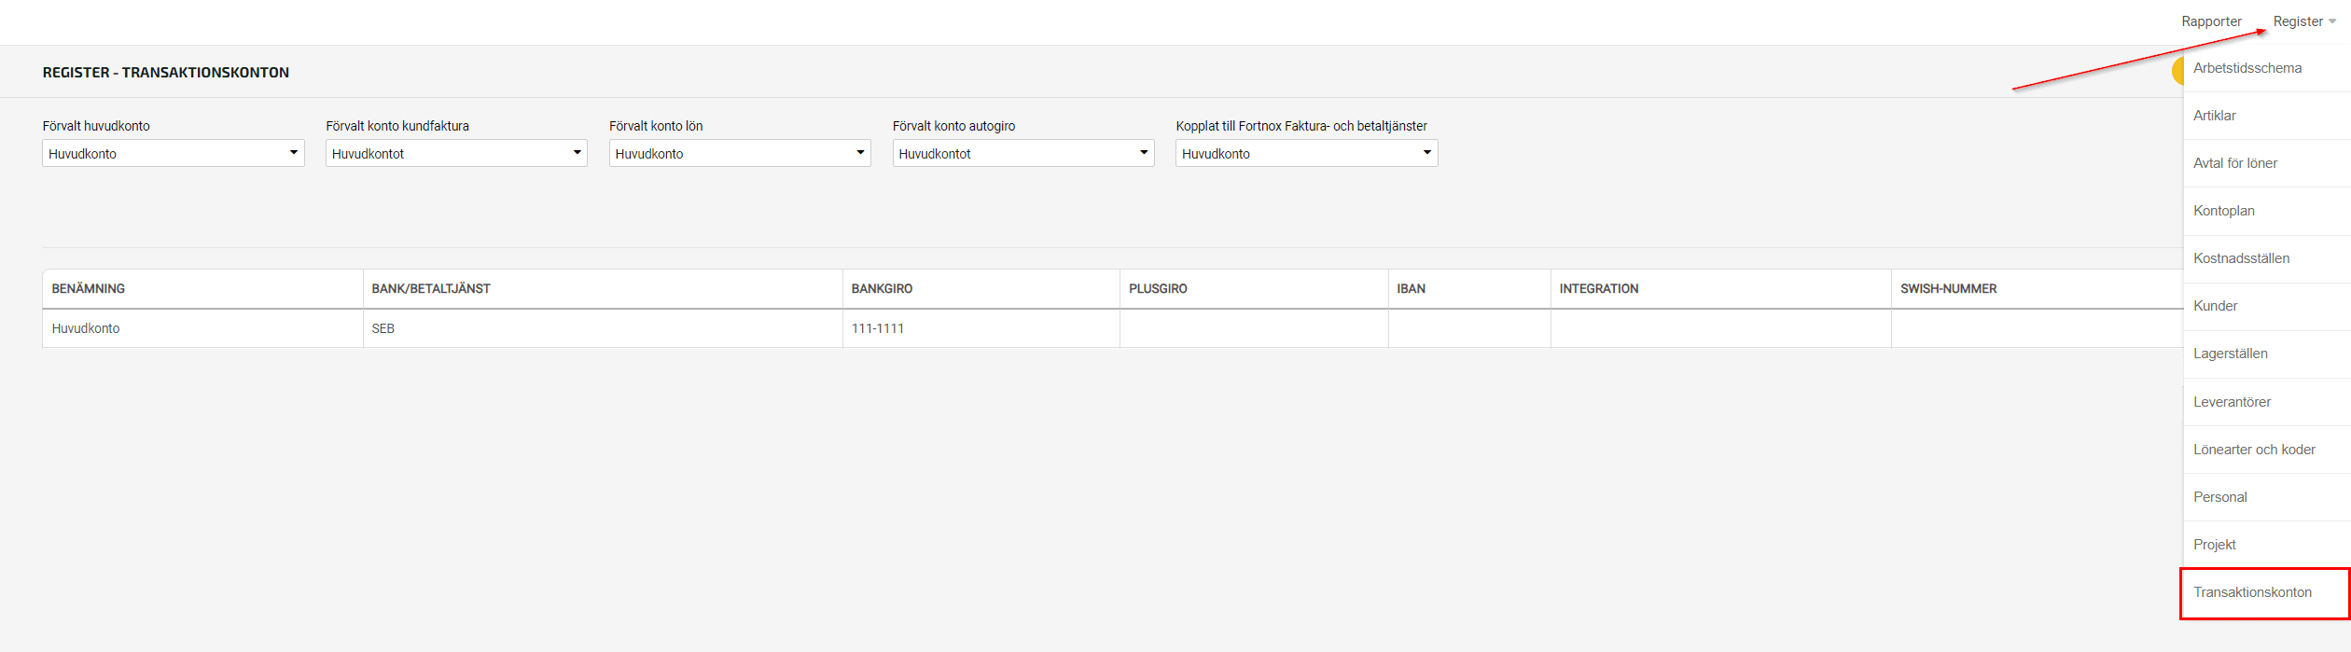Viewport: 2351px width, 652px height.
Task: Open the Rapporter menu
Action: 2211,21
